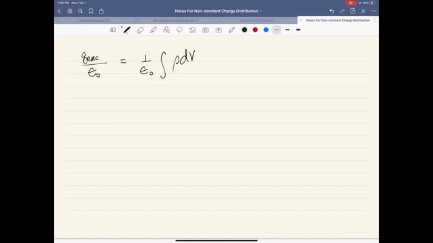
Task: Go back using the left chevron
Action: pyautogui.click(x=60, y=11)
